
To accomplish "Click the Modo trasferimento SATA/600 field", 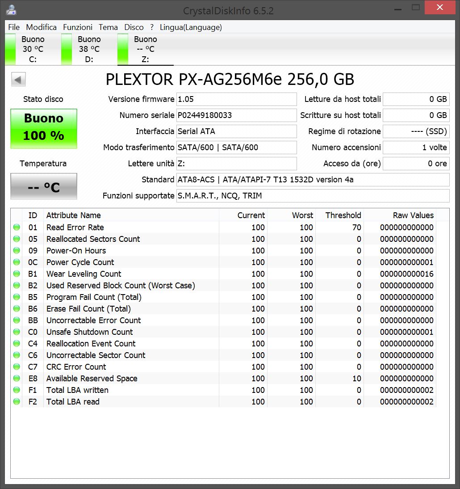I will coord(237,148).
